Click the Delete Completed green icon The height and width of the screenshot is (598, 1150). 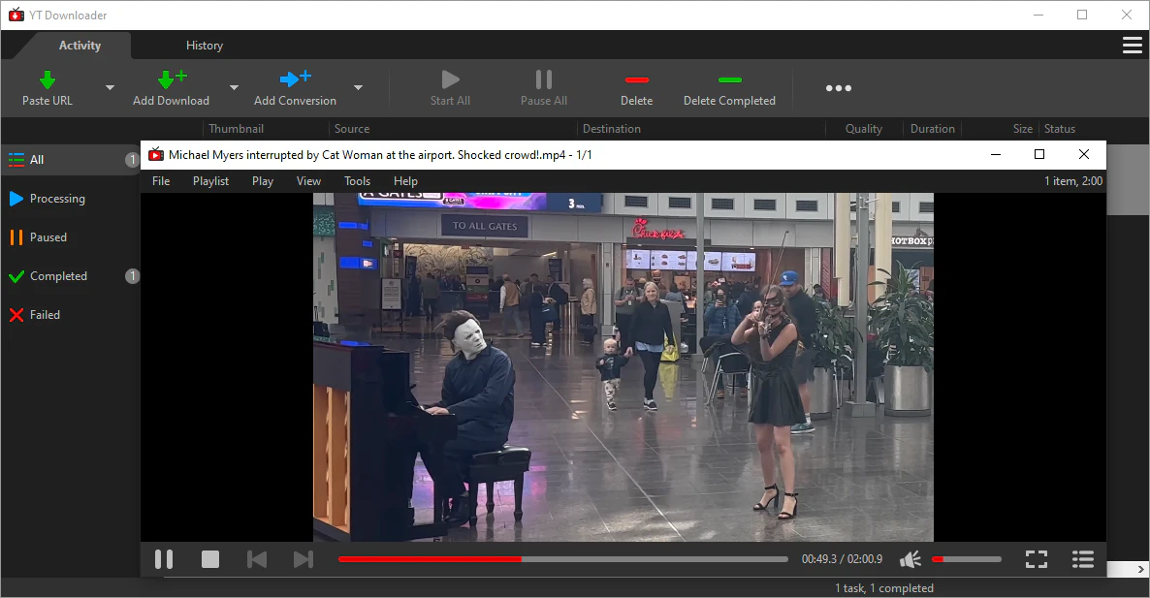pos(730,79)
